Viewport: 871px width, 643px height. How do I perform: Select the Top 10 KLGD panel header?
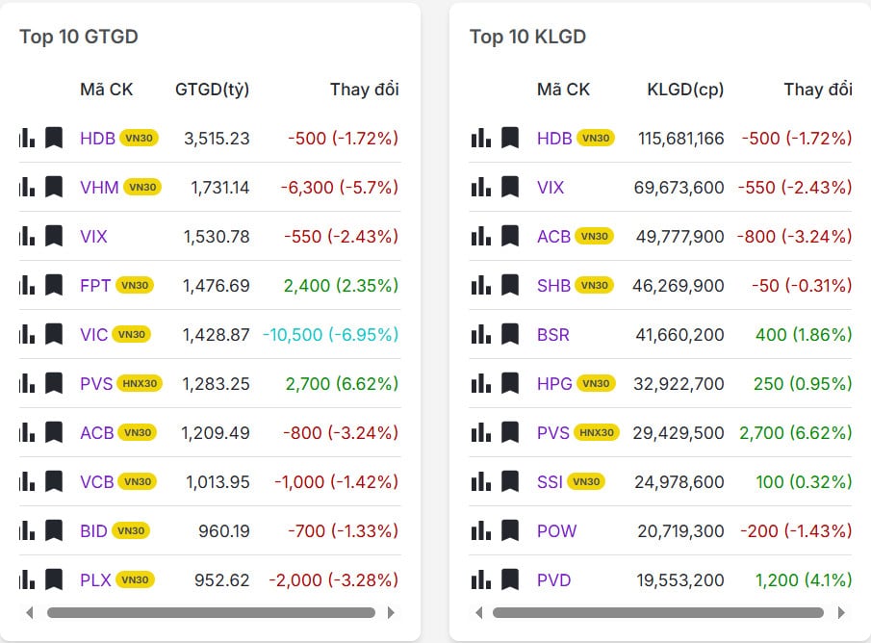pyautogui.click(x=529, y=37)
